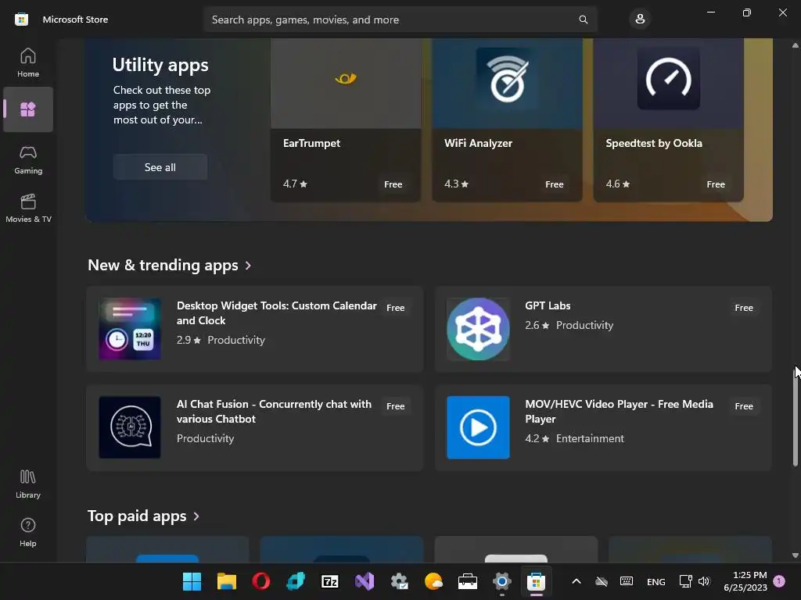Open the EarTrumpet app title

(311, 144)
